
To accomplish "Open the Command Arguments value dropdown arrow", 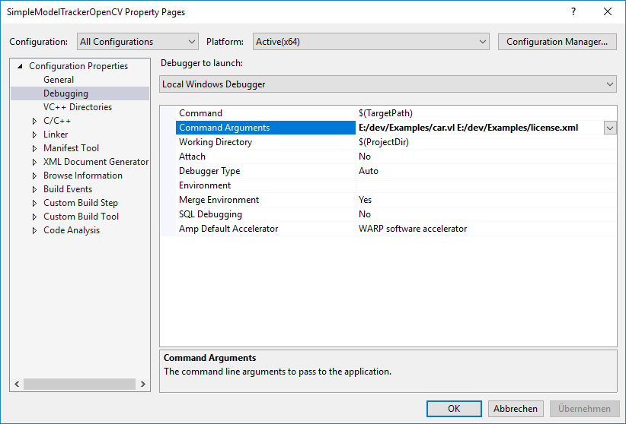I will [x=610, y=128].
